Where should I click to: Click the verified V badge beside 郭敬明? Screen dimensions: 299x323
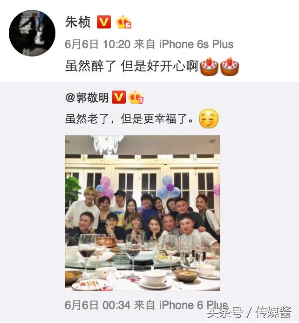pyautogui.click(x=119, y=97)
